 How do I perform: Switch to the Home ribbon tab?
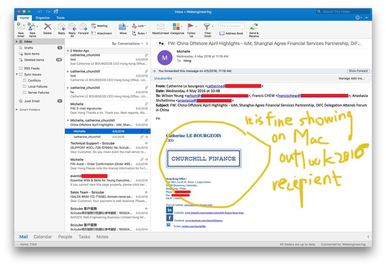25,18
